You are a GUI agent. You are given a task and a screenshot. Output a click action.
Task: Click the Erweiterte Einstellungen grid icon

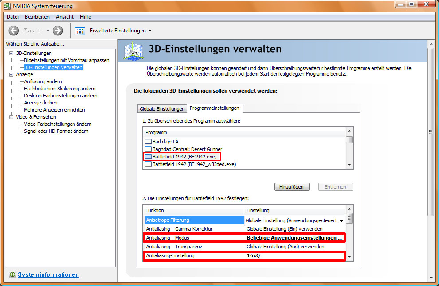[x=80, y=31]
